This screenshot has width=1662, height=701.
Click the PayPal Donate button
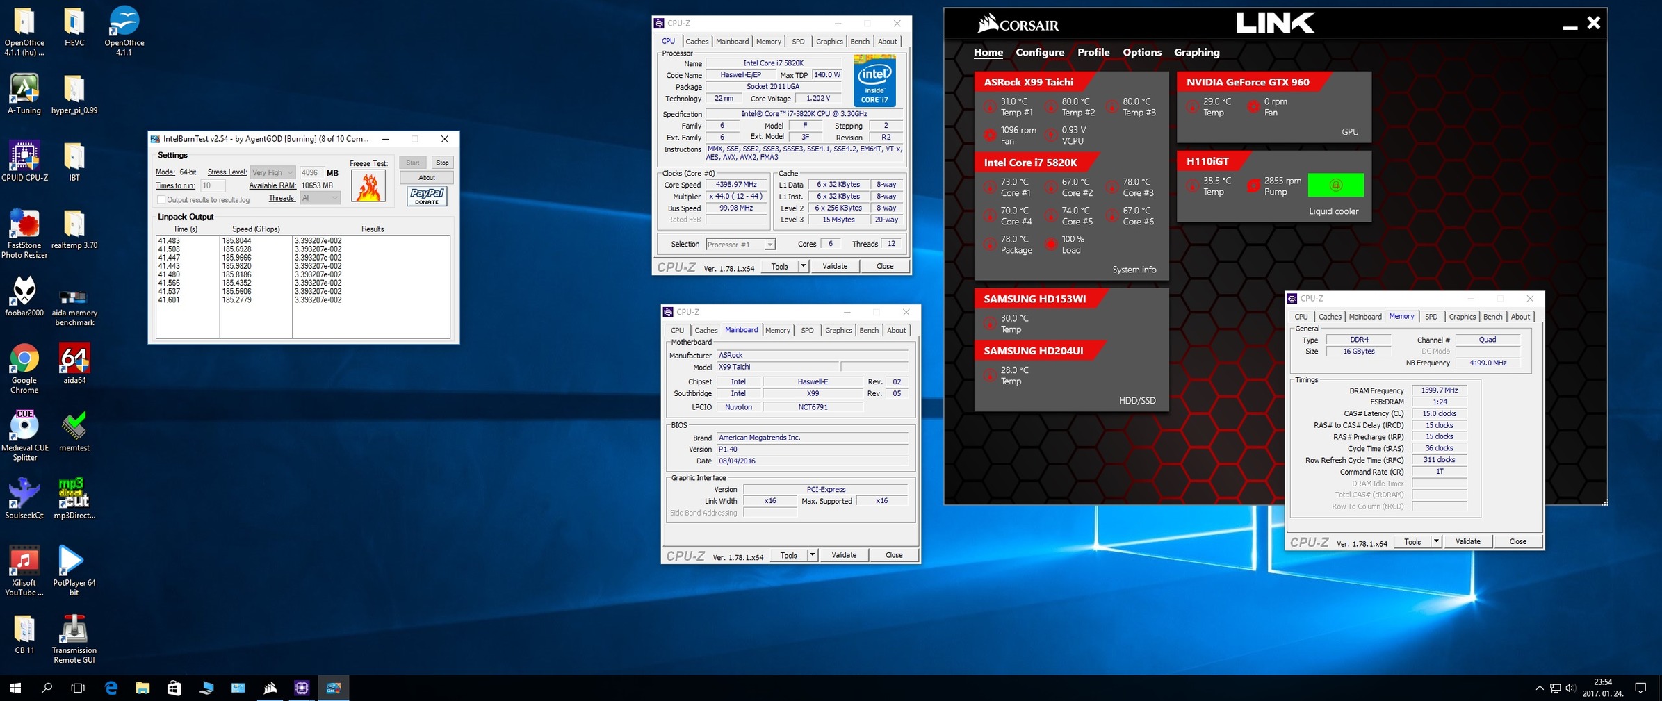427,197
